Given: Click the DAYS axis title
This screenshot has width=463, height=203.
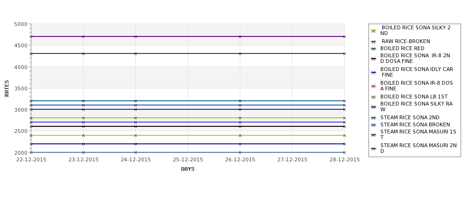Looking at the screenshot, I should point(188,169).
